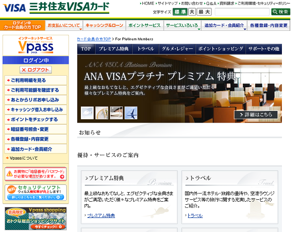This screenshot has width=291, height=232.
Task: Follow the underlined プレミアム特典 link
Action: 101,216
